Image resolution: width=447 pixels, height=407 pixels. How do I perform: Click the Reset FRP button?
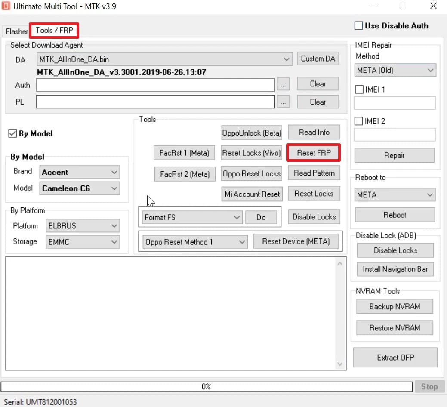click(x=314, y=153)
